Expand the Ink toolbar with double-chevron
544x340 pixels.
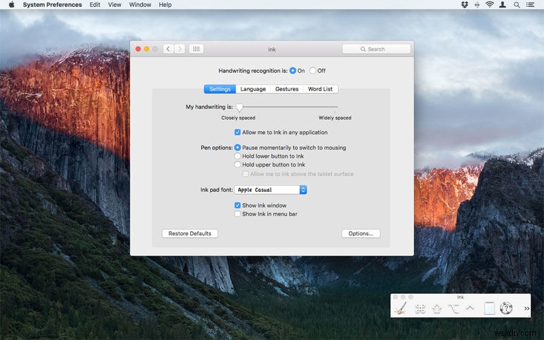click(526, 309)
